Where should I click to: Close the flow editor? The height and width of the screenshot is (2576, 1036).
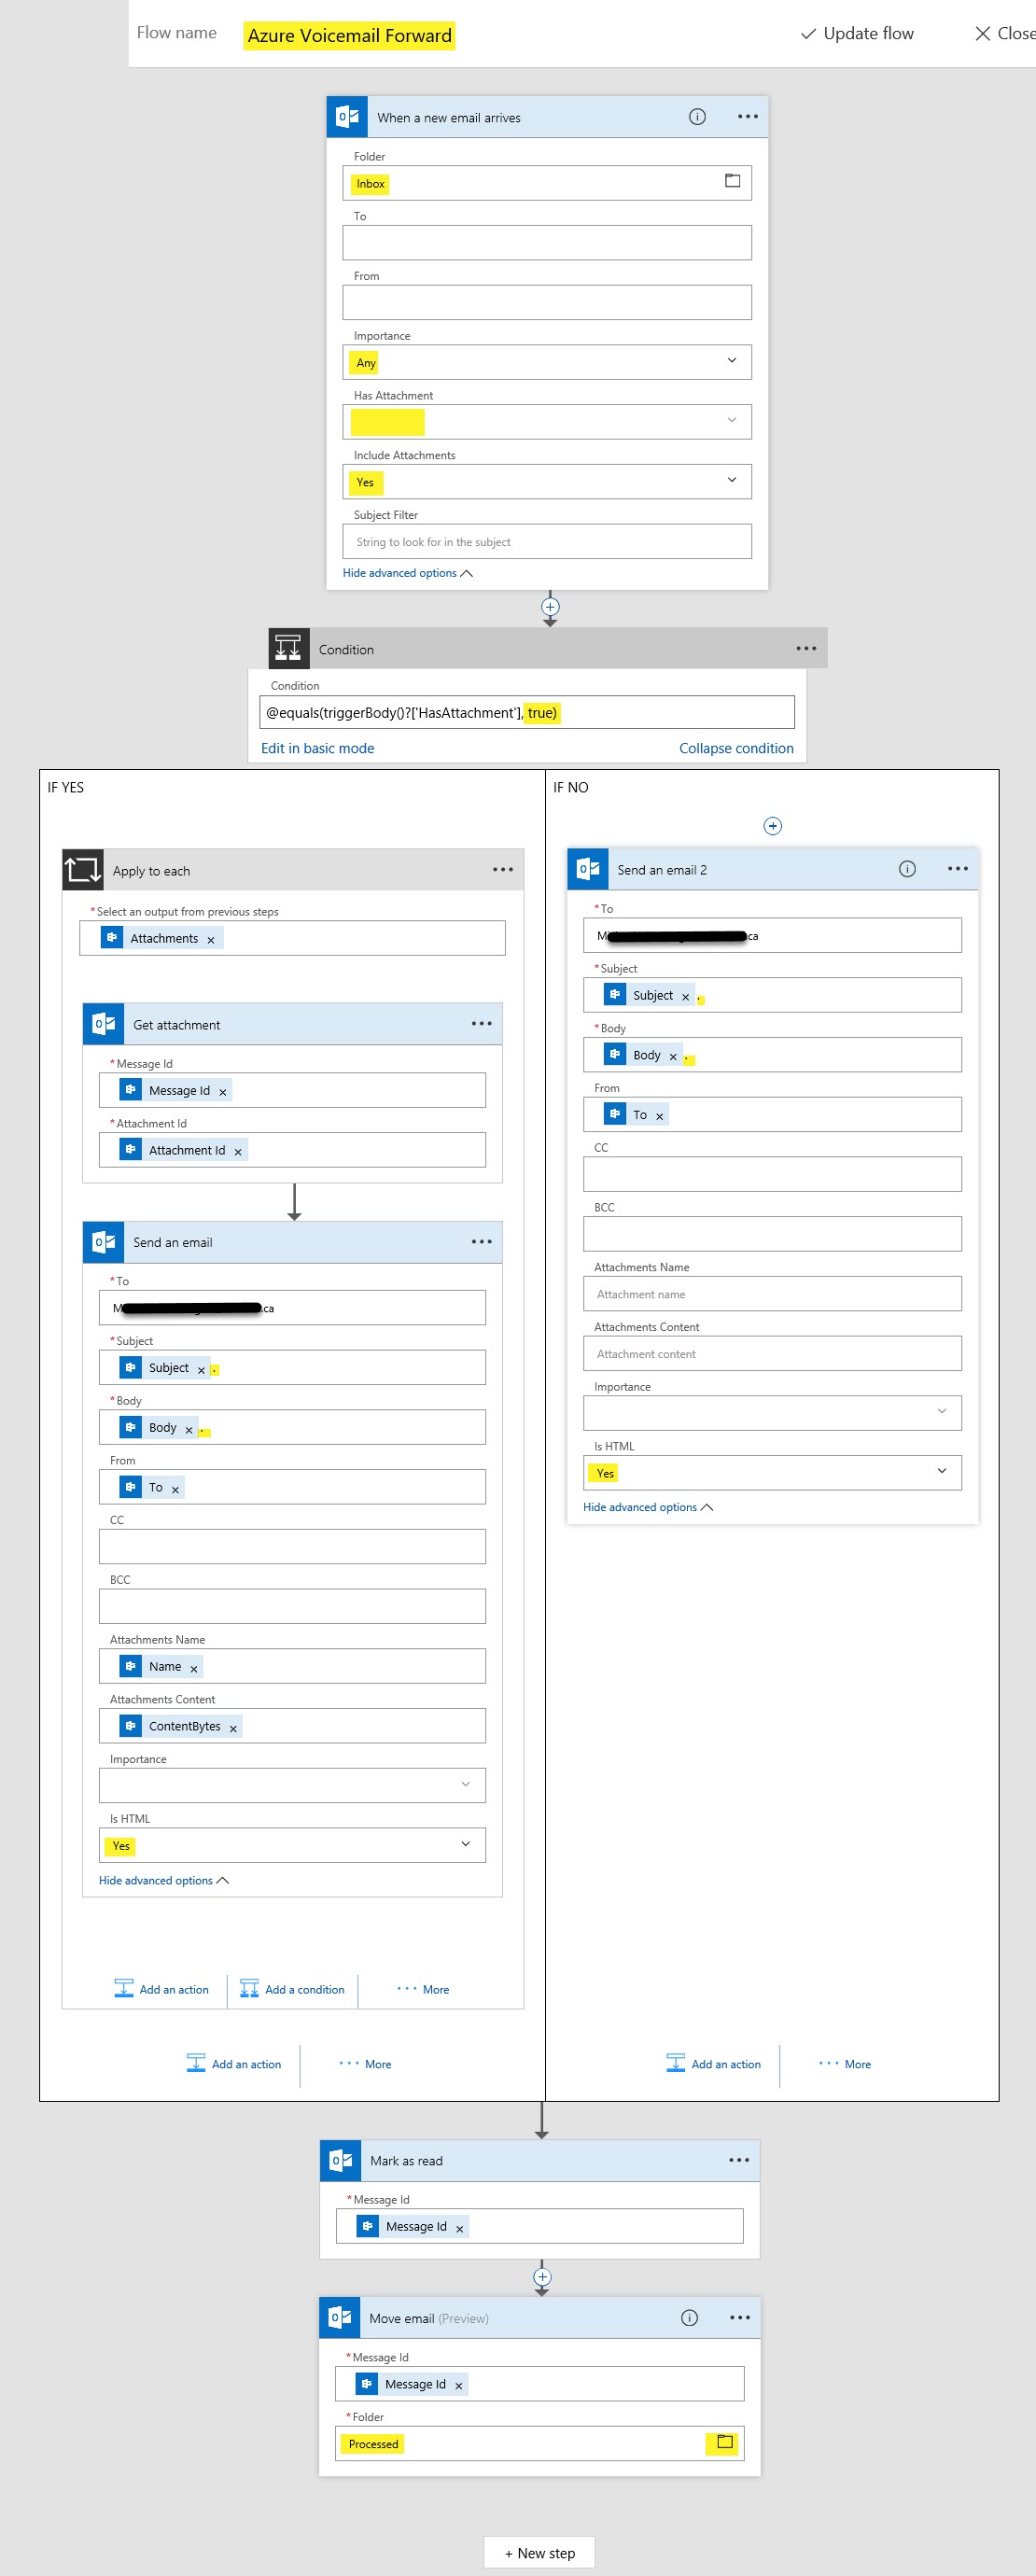point(1005,33)
